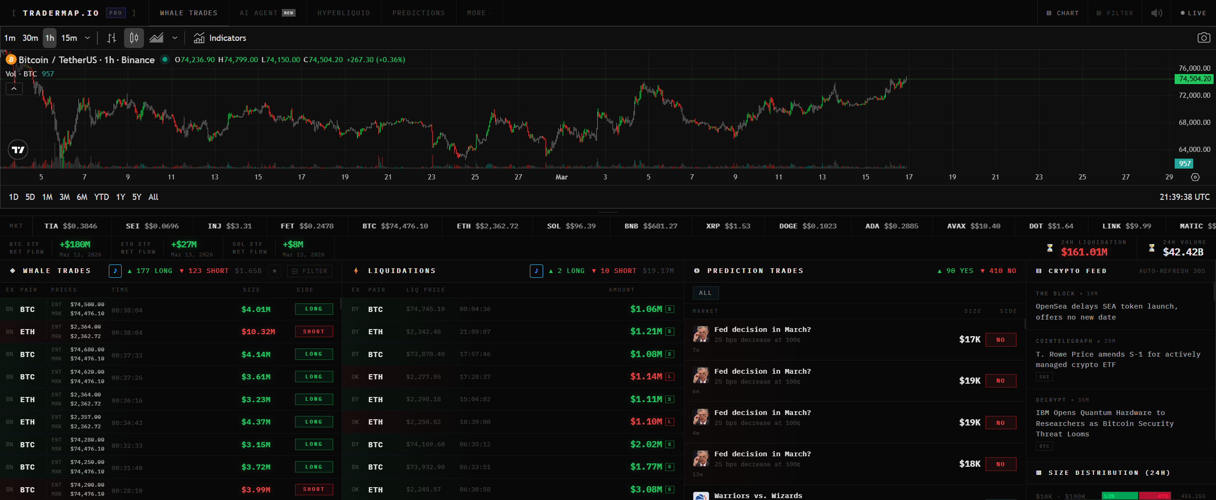
Task: Click the 74,504.20 price label on axis
Action: pos(1194,79)
